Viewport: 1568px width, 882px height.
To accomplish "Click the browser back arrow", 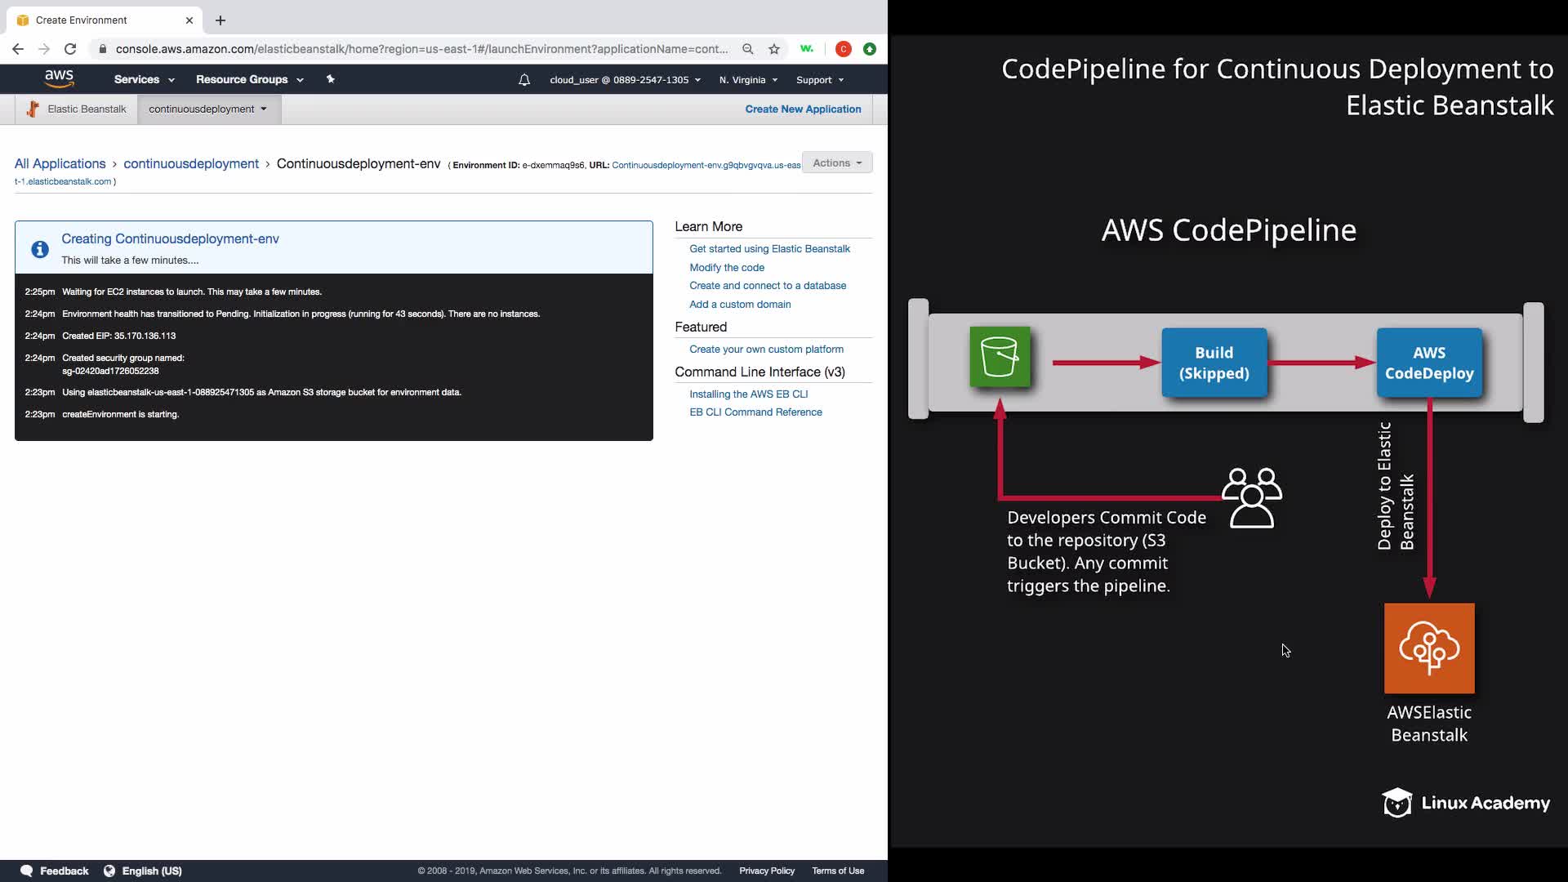I will click(18, 49).
